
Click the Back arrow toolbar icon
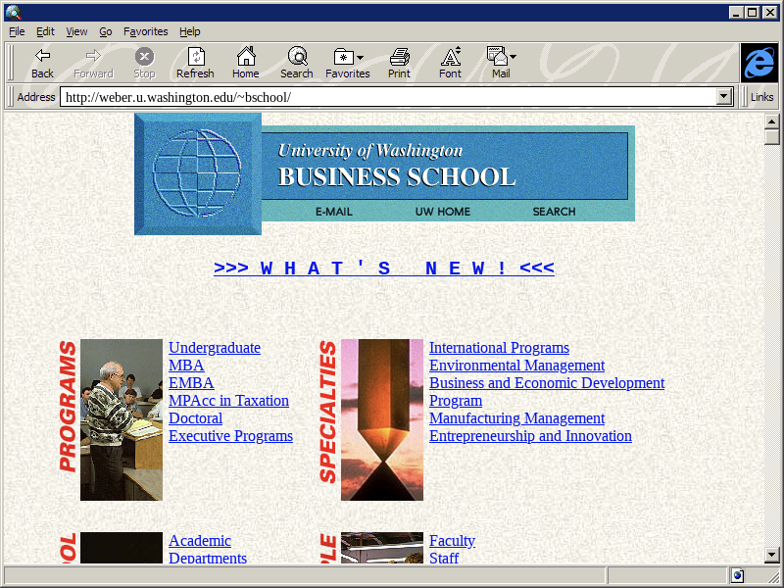pyautogui.click(x=42, y=57)
